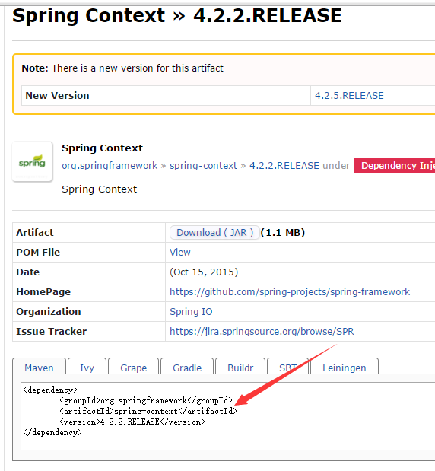The width and height of the screenshot is (435, 471).
Task: Click the 'Date' row label
Action: click(28, 272)
